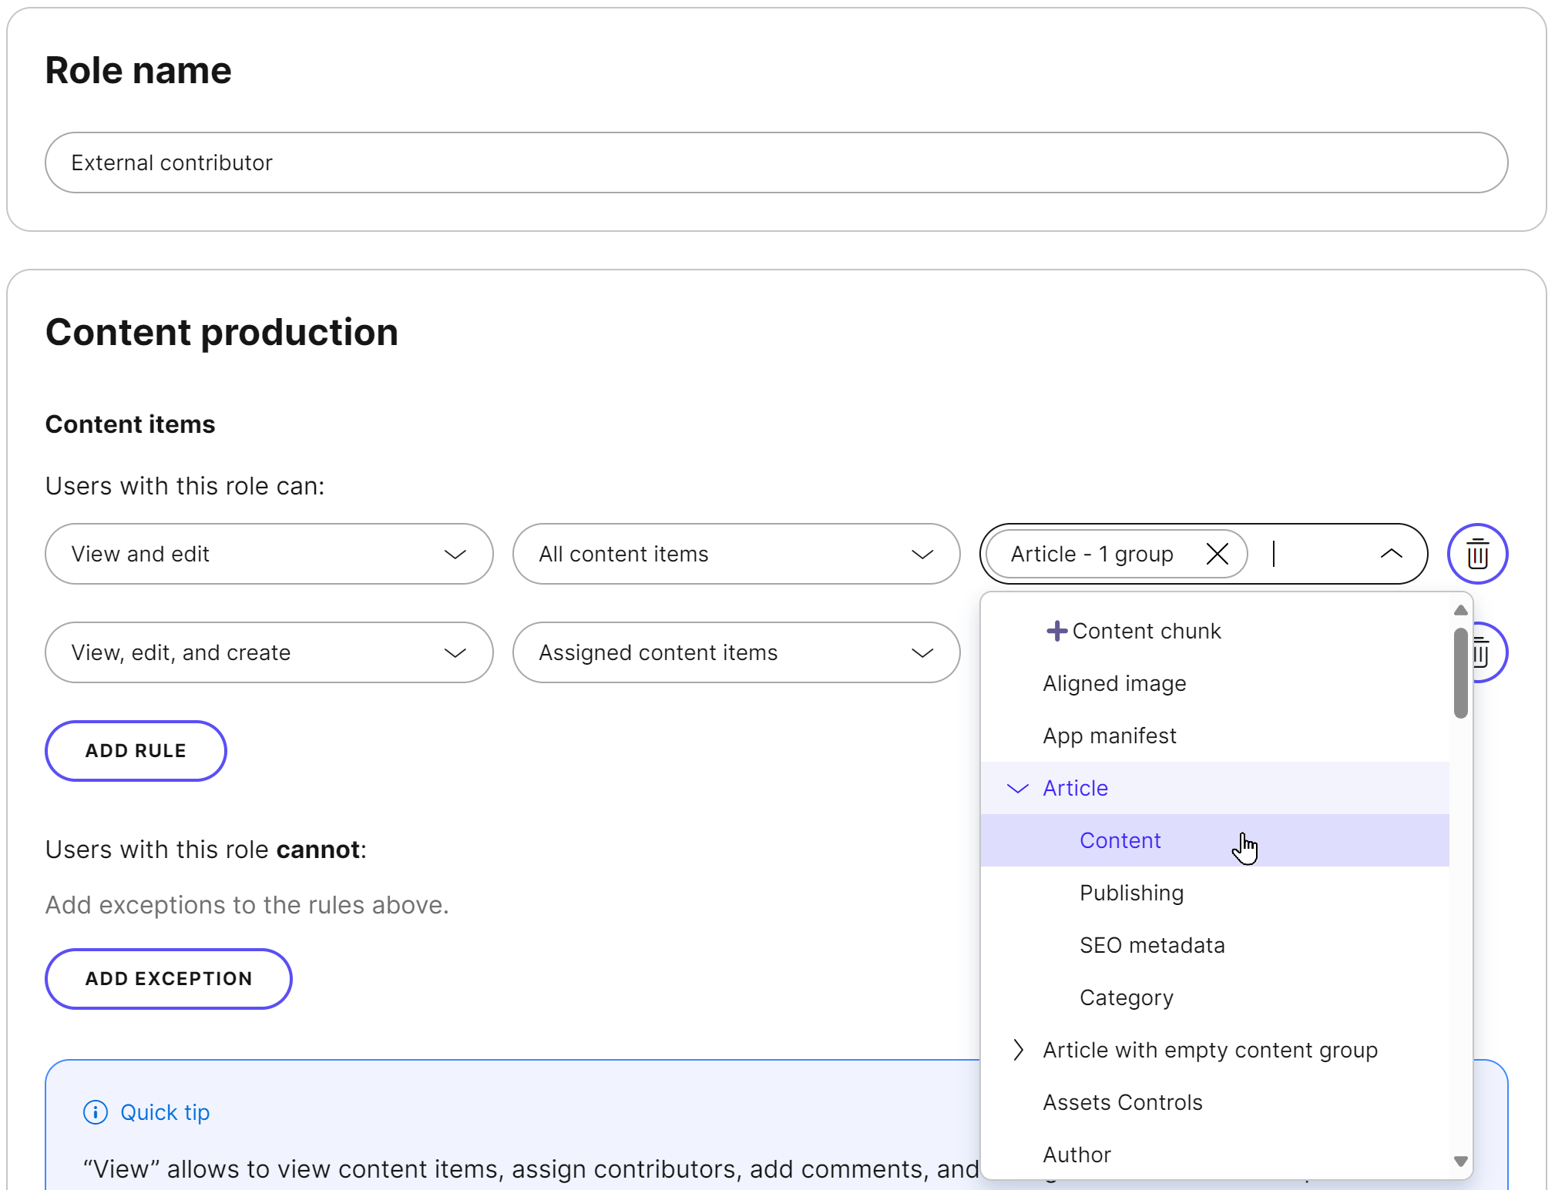Delete the first permission rule
The width and height of the screenshot is (1555, 1190).
pyautogui.click(x=1477, y=554)
